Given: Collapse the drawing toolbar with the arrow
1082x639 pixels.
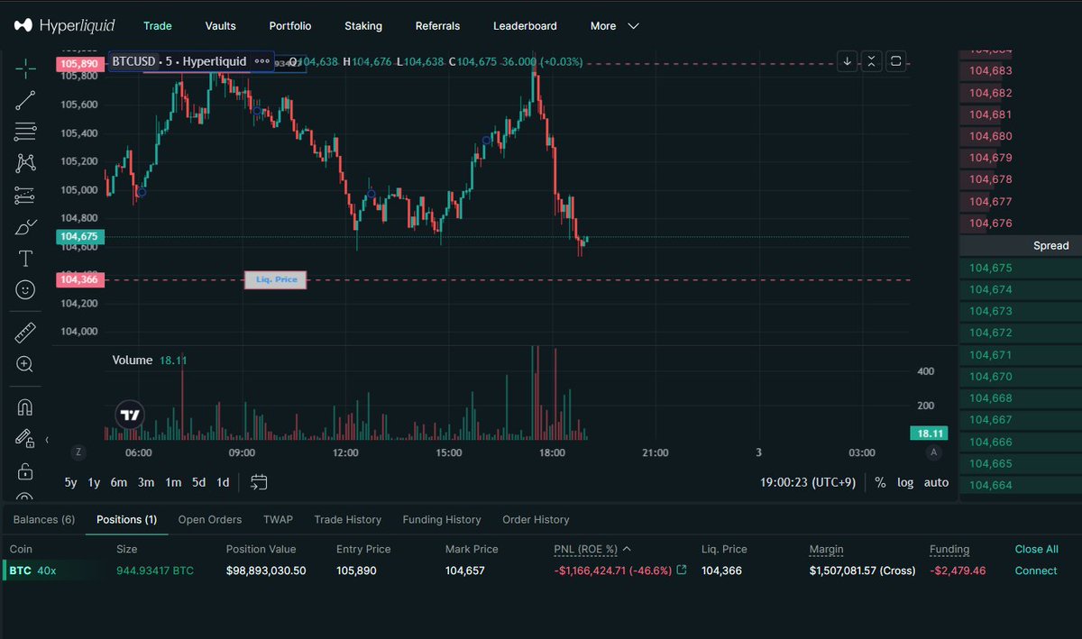Looking at the screenshot, I should pyautogui.click(x=47, y=440).
